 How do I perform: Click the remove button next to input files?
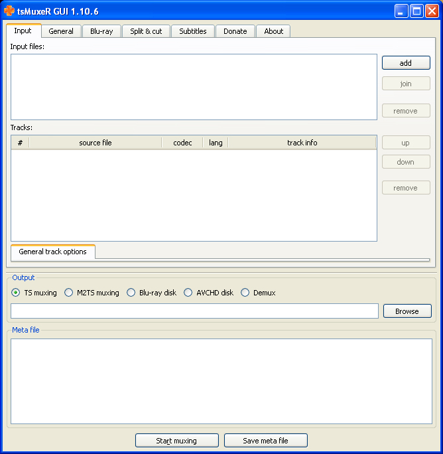click(406, 111)
